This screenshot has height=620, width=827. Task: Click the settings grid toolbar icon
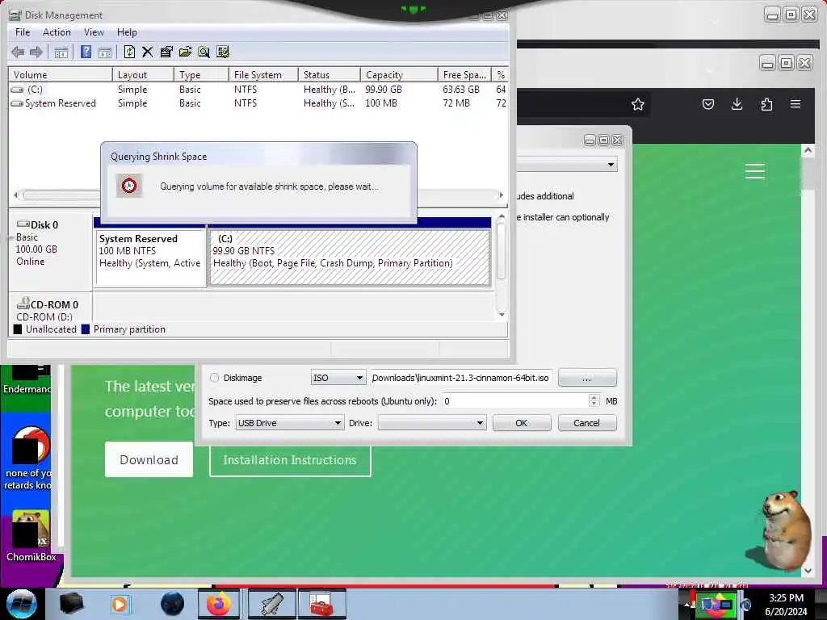click(223, 52)
